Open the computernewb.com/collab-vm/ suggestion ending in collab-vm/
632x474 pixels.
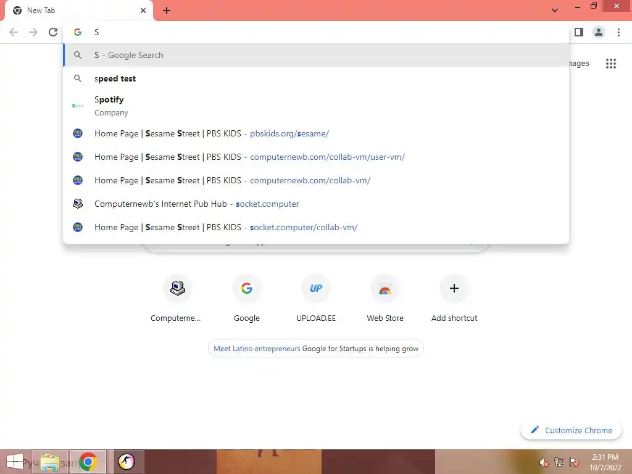[316, 180]
